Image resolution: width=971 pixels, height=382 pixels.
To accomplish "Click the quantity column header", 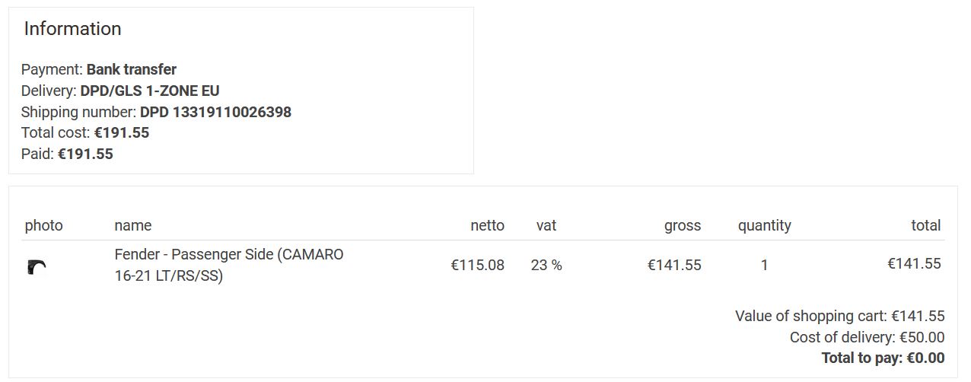I will pos(764,225).
